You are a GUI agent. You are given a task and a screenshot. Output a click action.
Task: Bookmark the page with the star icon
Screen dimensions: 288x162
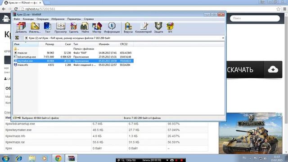[x=278, y=9]
